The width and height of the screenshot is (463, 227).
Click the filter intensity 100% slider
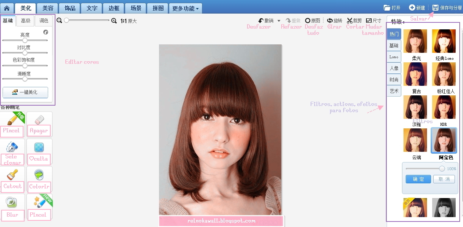tap(425, 169)
